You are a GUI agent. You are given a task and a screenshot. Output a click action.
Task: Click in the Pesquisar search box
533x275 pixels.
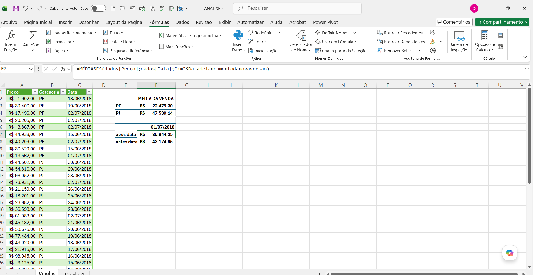pos(297,8)
